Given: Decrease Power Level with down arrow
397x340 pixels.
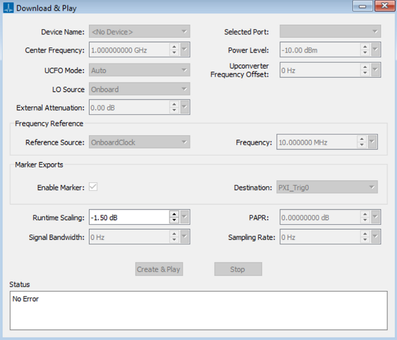Looking at the screenshot, I should coord(365,53).
